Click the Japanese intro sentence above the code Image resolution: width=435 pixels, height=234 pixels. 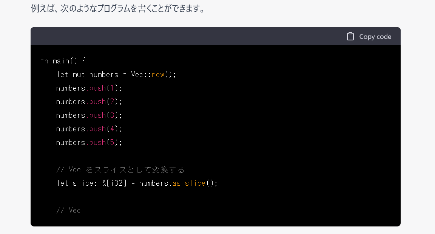click(118, 8)
